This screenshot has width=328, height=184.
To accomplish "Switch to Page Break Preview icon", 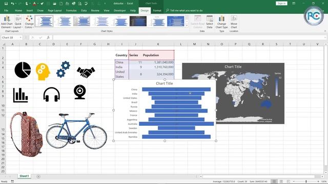I will click(x=288, y=181).
